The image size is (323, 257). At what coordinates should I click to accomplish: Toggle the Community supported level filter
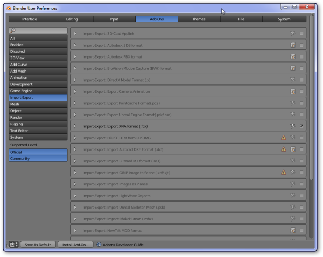38,158
